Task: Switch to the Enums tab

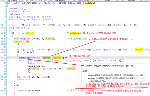Action: [108, 0]
